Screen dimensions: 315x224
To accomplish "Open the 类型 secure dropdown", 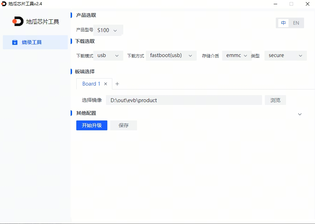I will [x=285, y=56].
